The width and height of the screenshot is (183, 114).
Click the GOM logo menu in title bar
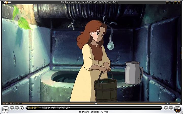coord(7,2)
